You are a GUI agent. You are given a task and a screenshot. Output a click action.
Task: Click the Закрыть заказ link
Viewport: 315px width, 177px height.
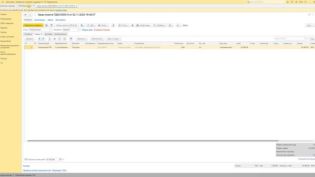pyautogui.click(x=88, y=29)
